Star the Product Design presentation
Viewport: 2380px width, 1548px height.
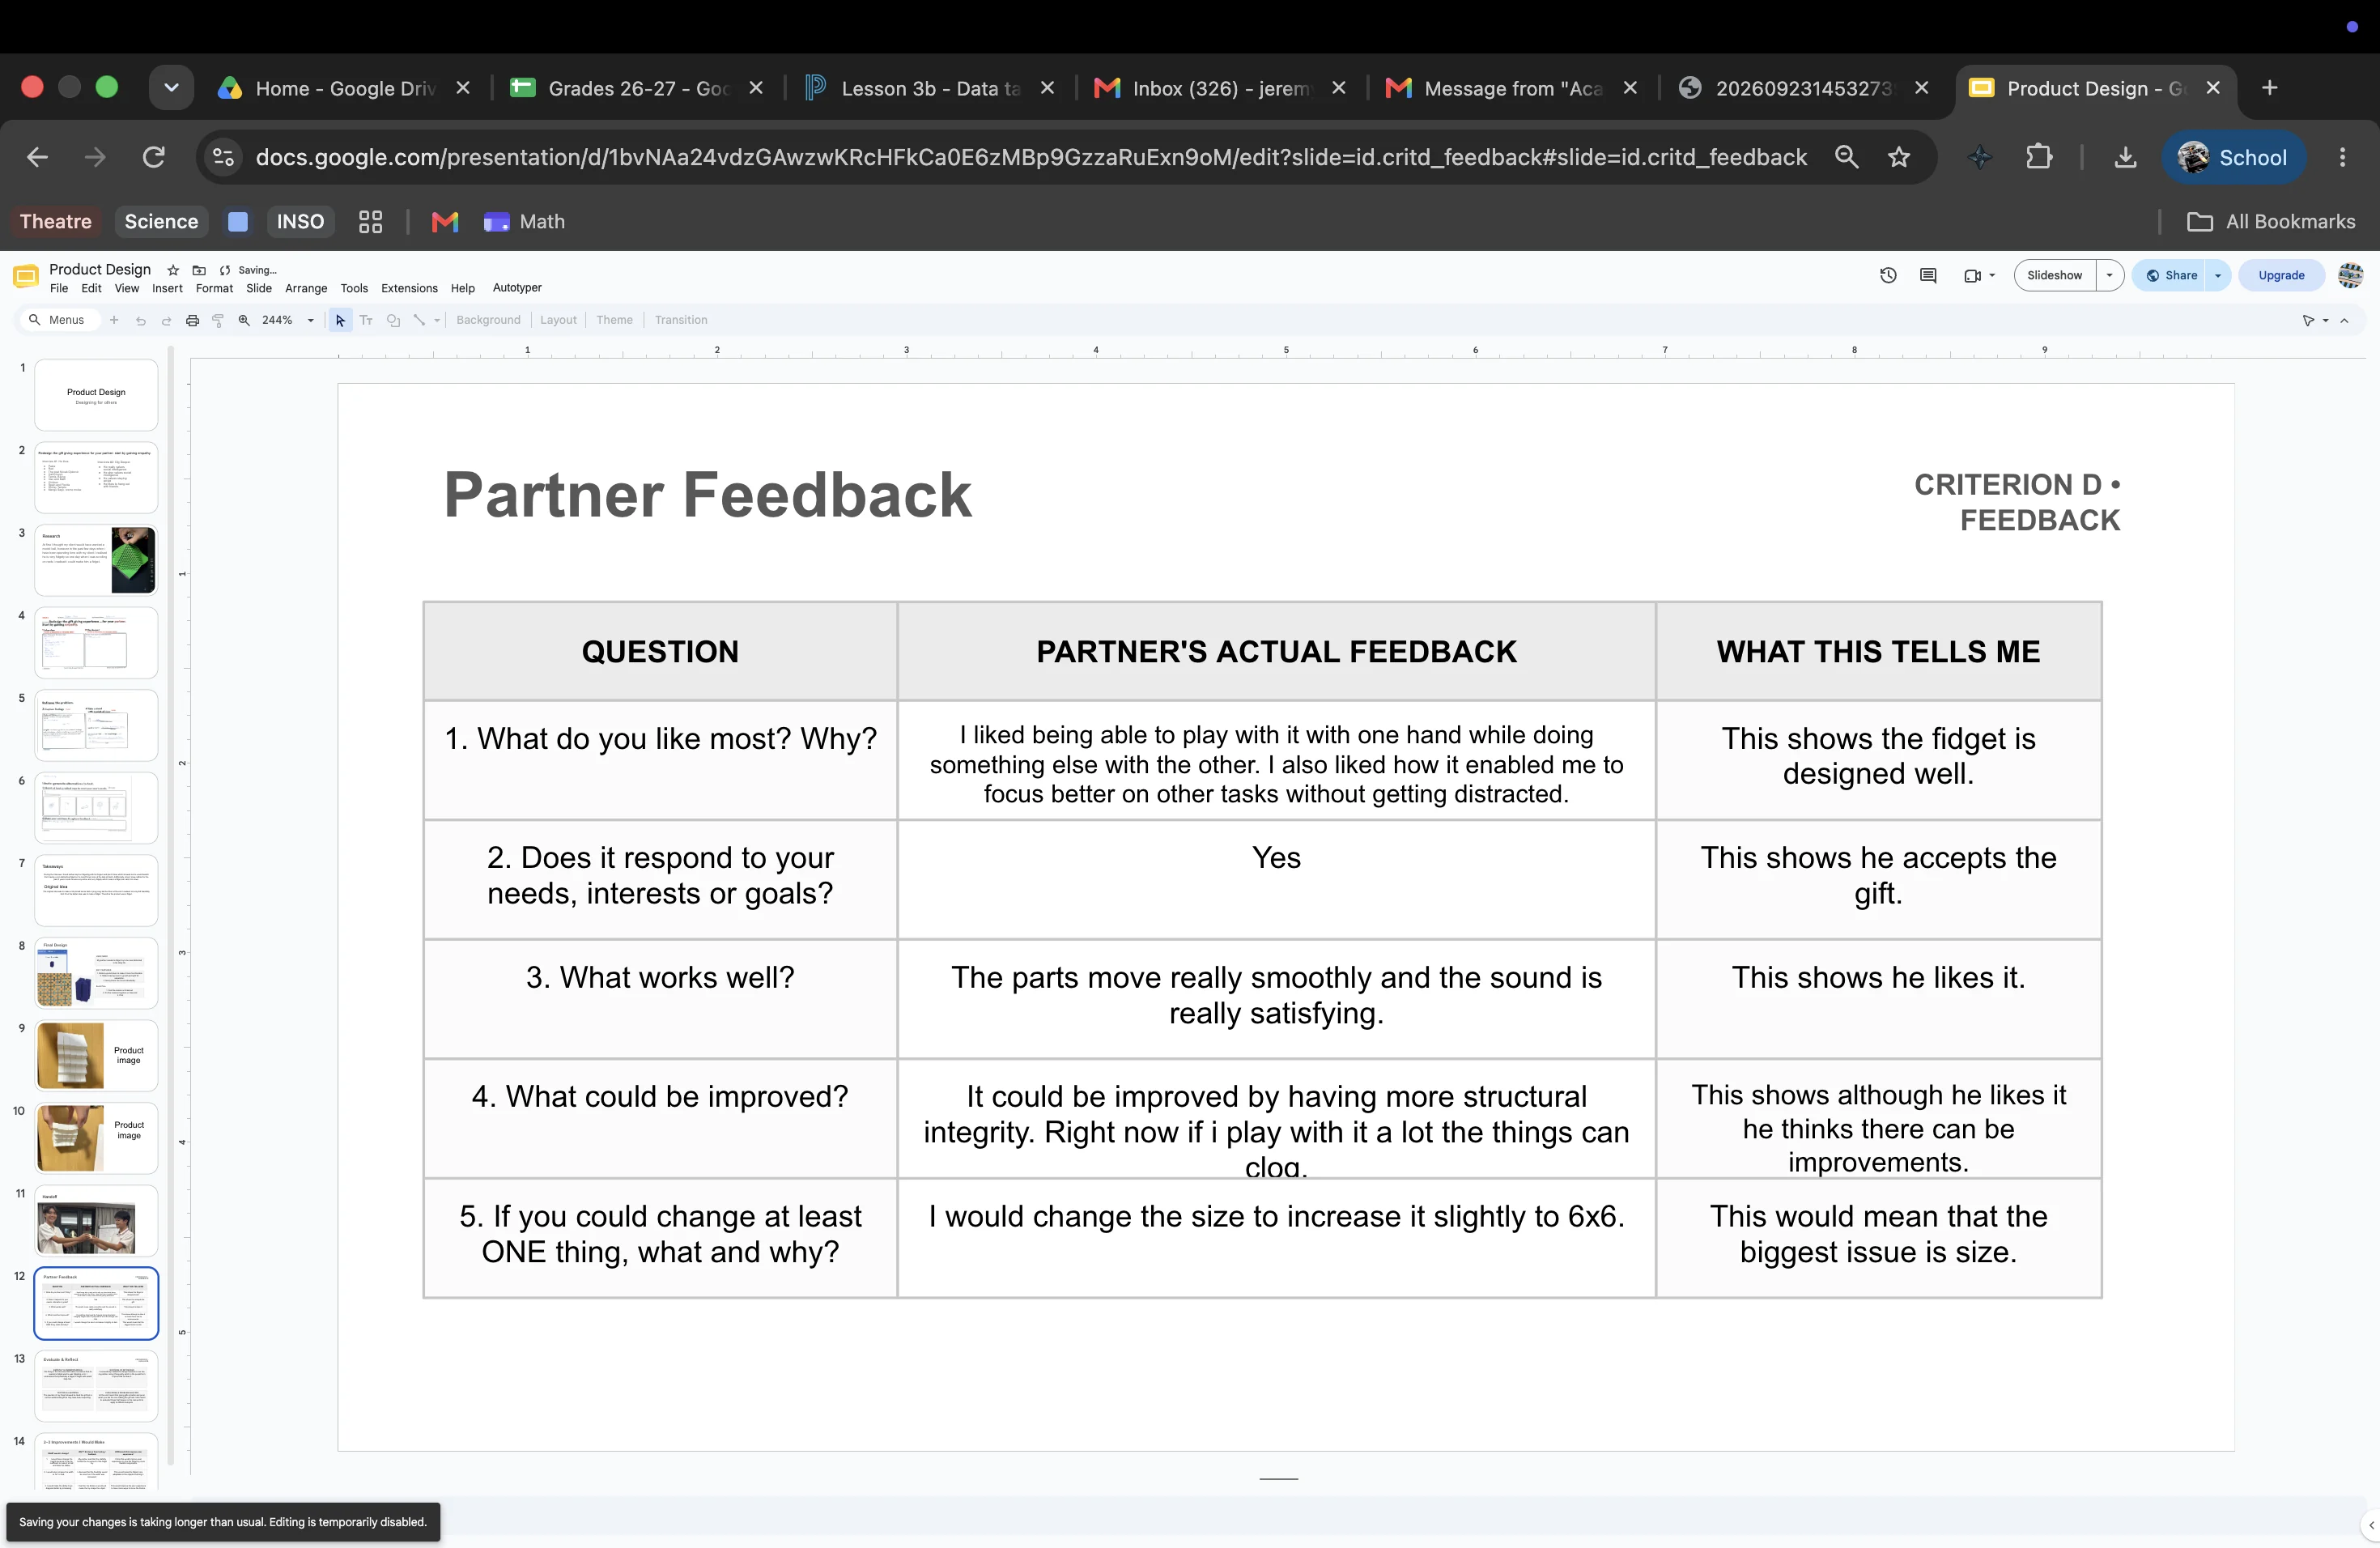tap(173, 270)
